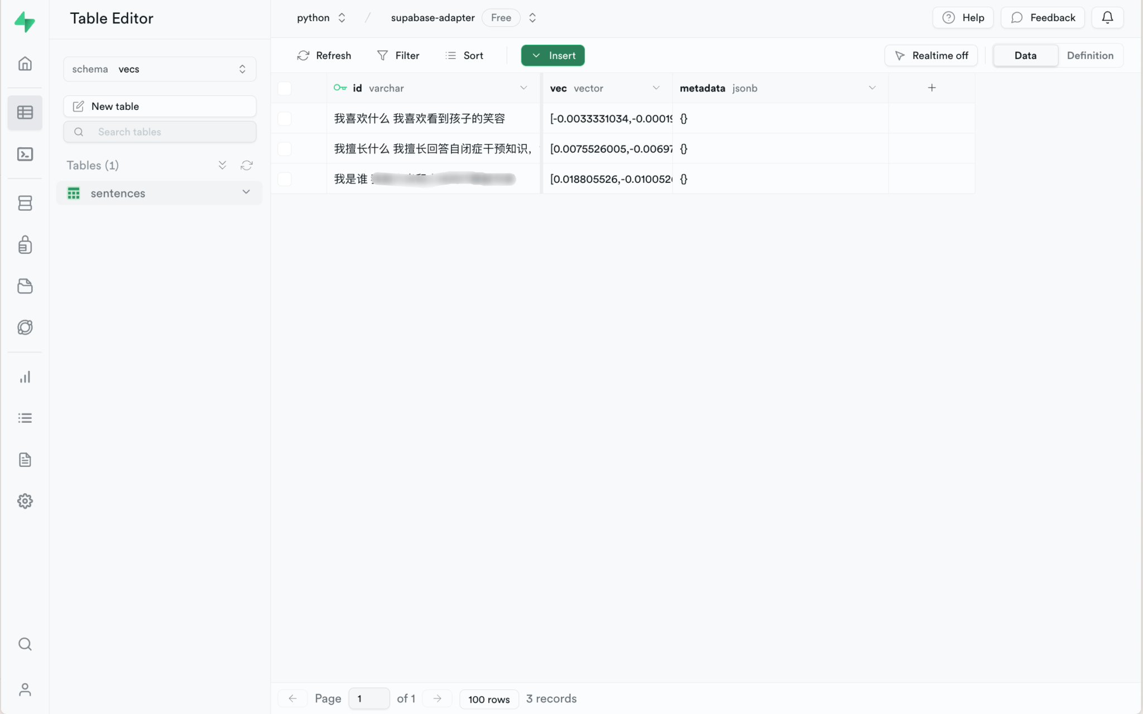Go to the next page arrow
The image size is (1143, 714).
click(x=437, y=698)
